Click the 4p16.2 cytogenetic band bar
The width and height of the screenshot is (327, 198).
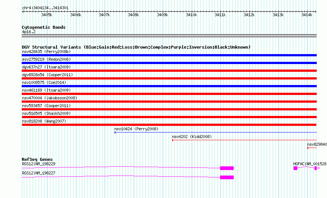point(169,36)
